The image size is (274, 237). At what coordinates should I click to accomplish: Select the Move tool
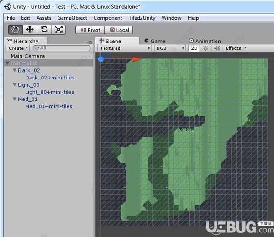tap(30, 30)
